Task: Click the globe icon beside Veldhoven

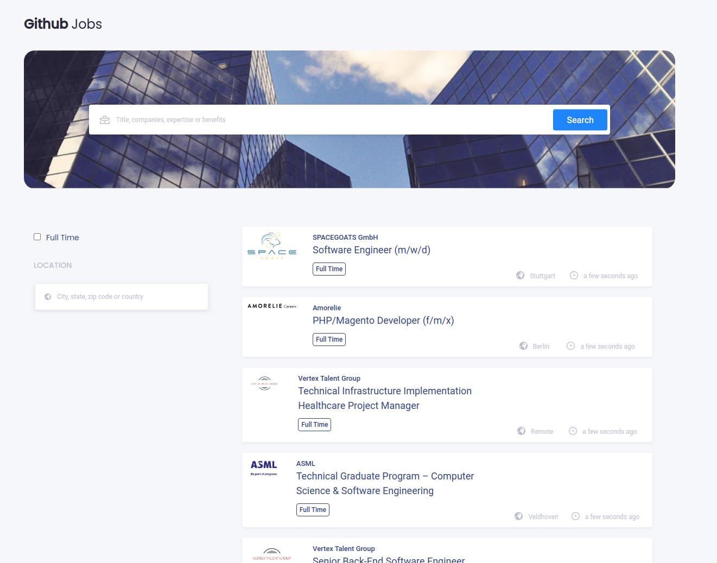Action: (519, 516)
